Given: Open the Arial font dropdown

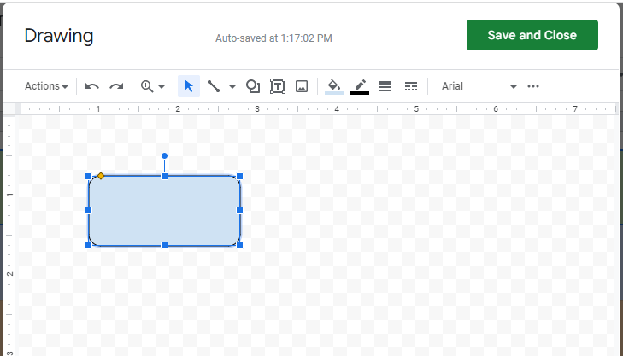Looking at the screenshot, I should click(x=479, y=86).
